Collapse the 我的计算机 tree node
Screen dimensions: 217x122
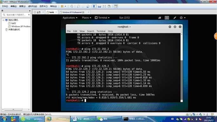(3, 20)
